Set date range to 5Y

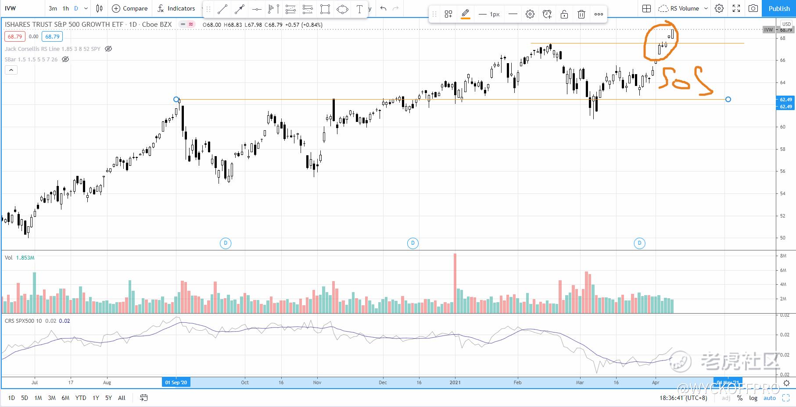(x=108, y=398)
